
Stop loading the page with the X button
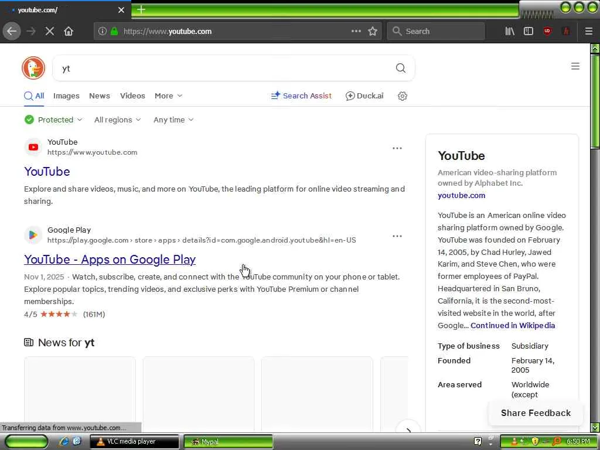coord(50,32)
